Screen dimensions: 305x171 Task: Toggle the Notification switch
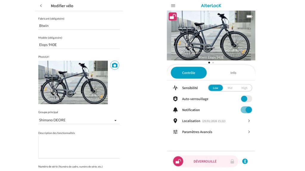click(x=246, y=110)
